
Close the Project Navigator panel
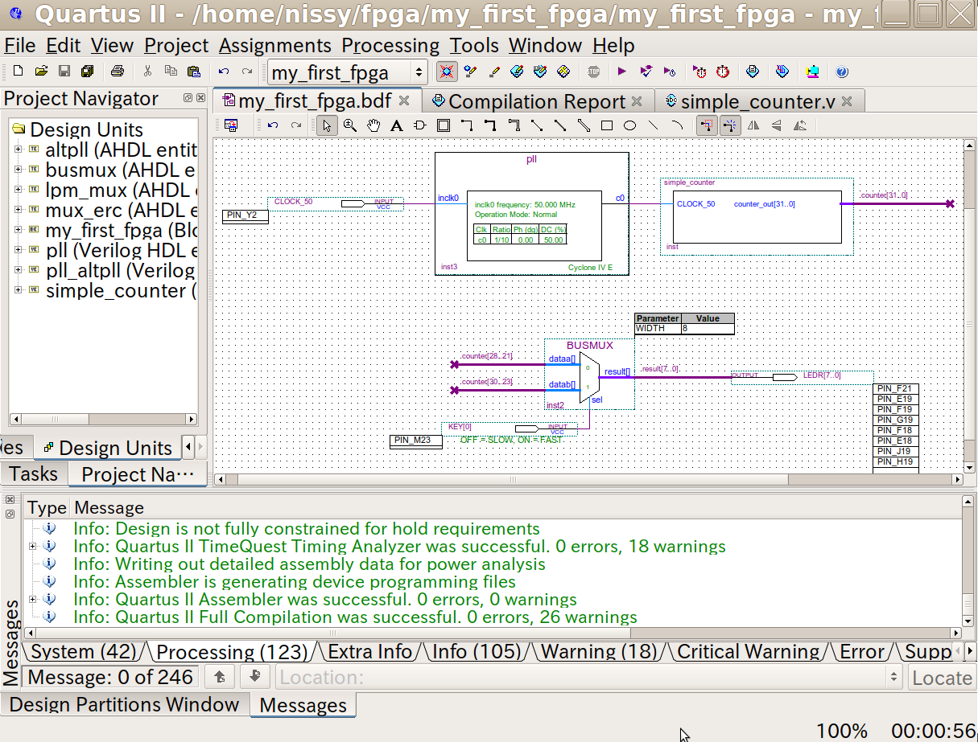200,98
